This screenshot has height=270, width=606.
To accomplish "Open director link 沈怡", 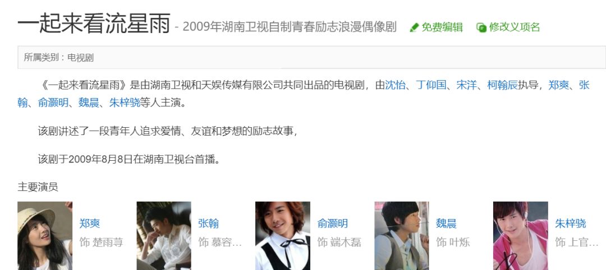I will 395,85.
